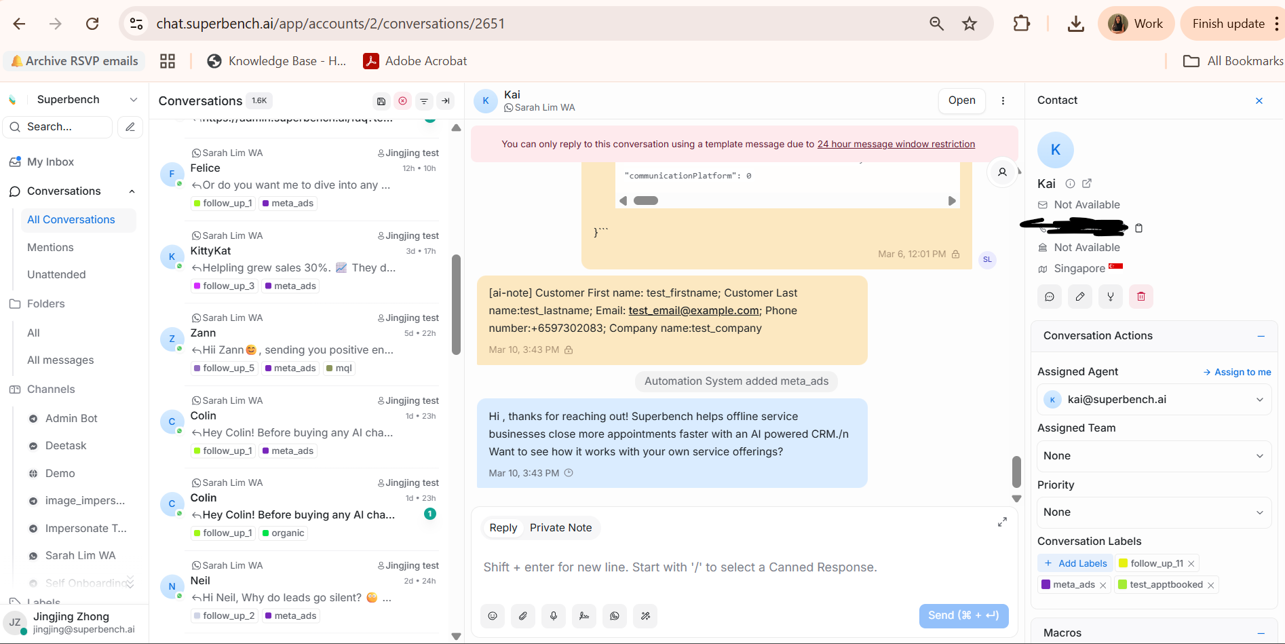Open message signature icon in reply toolbar
Image resolution: width=1285 pixels, height=644 pixels.
click(584, 615)
